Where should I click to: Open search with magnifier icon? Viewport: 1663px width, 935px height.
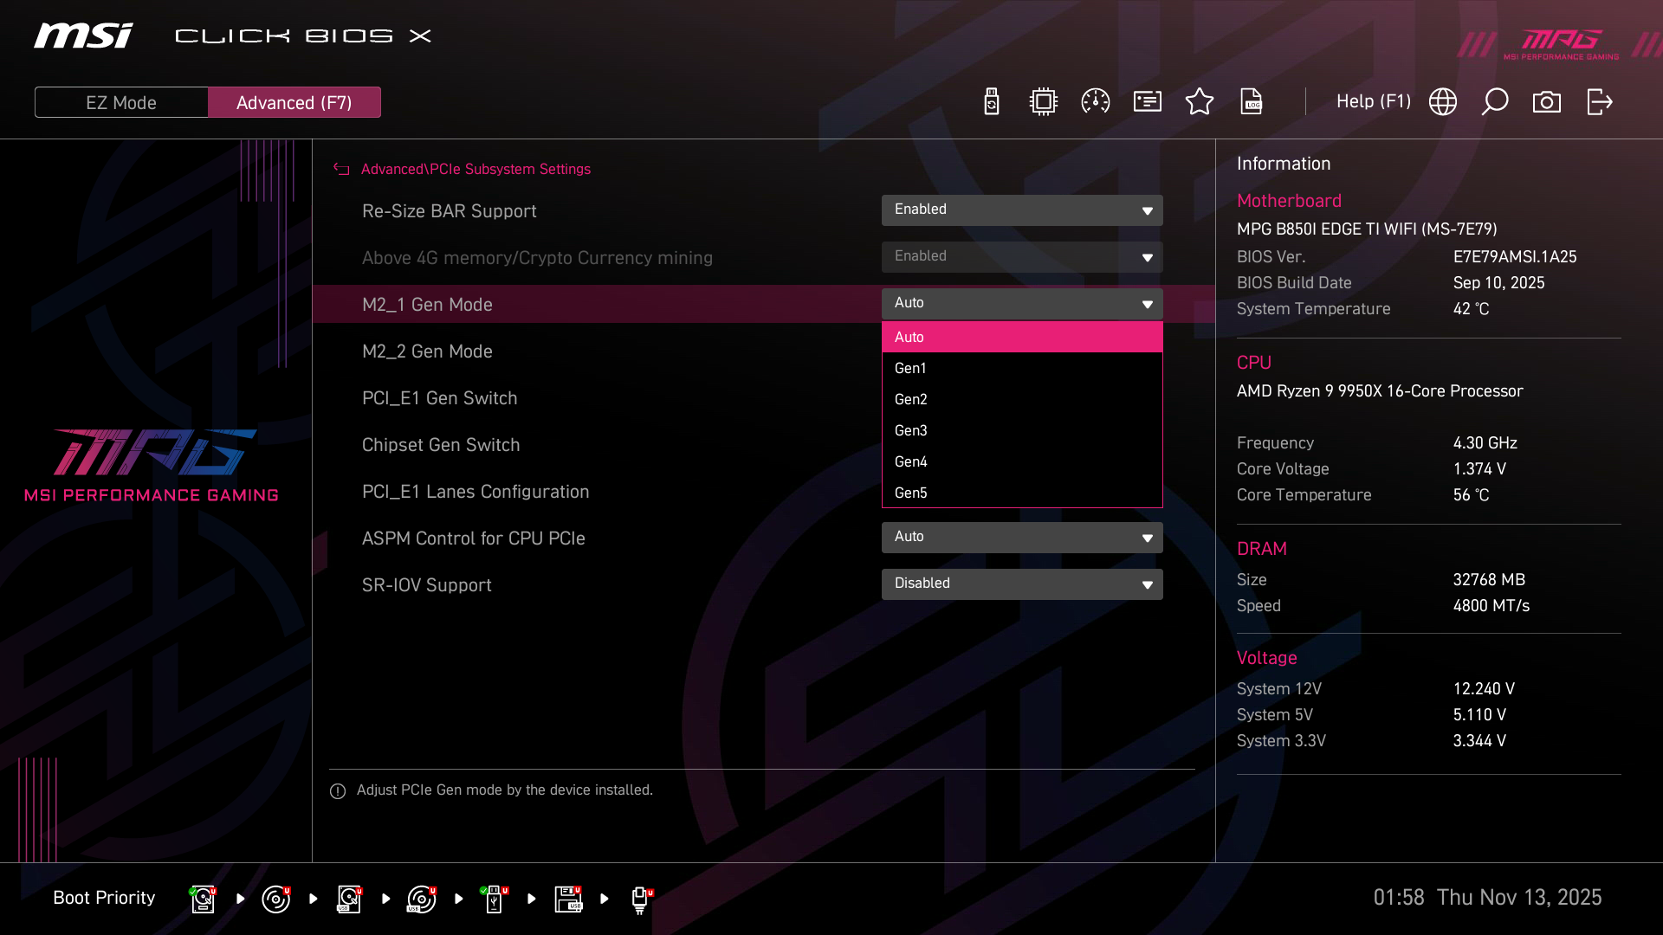click(1495, 101)
